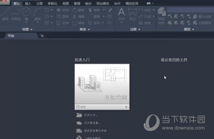Viewport: 214px width, 139px height.
Task: Expand the Annotate (注释) panel flyout
Action: click(x=135, y=29)
